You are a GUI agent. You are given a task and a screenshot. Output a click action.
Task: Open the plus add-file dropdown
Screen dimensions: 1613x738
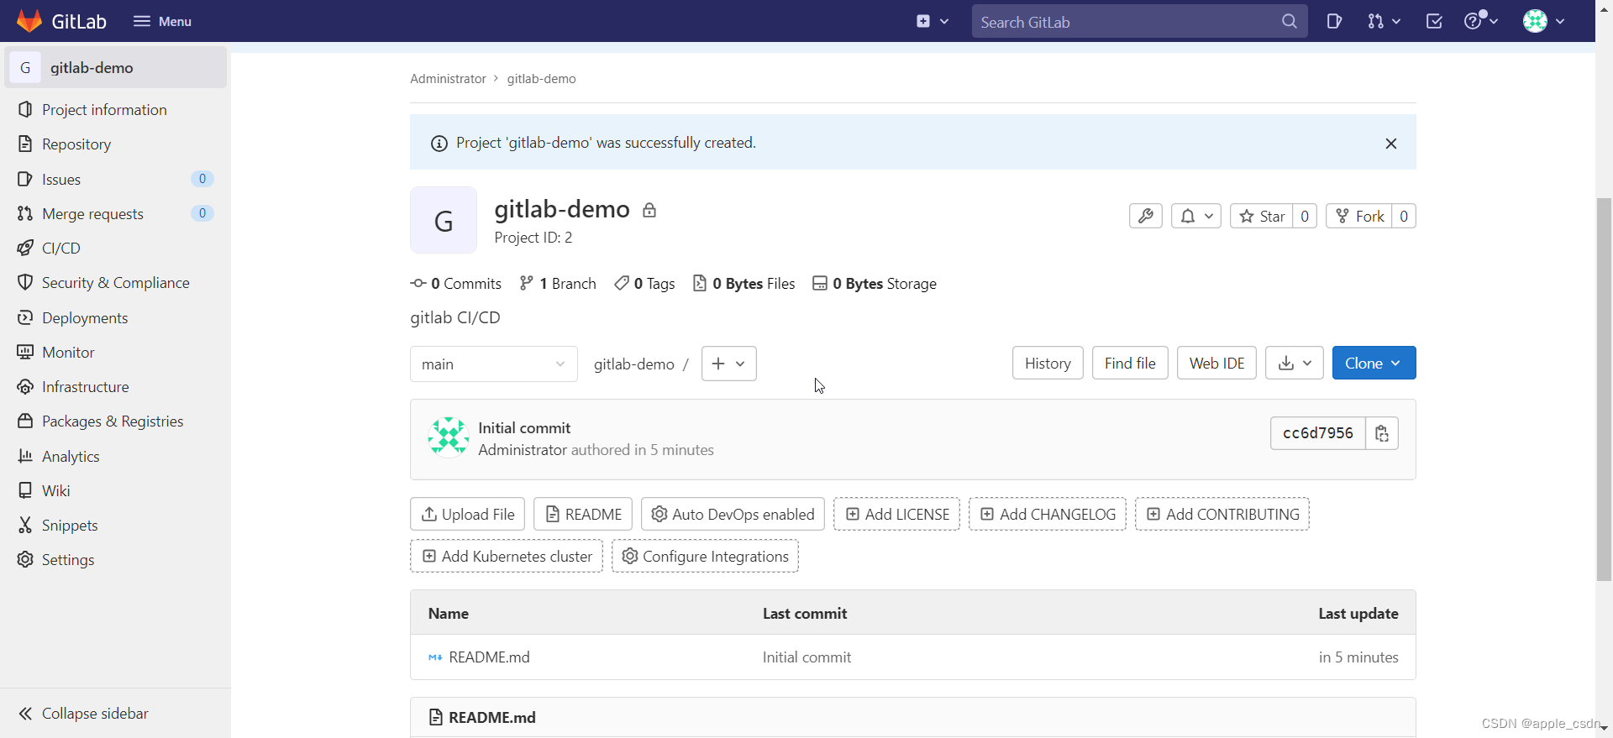point(729,364)
